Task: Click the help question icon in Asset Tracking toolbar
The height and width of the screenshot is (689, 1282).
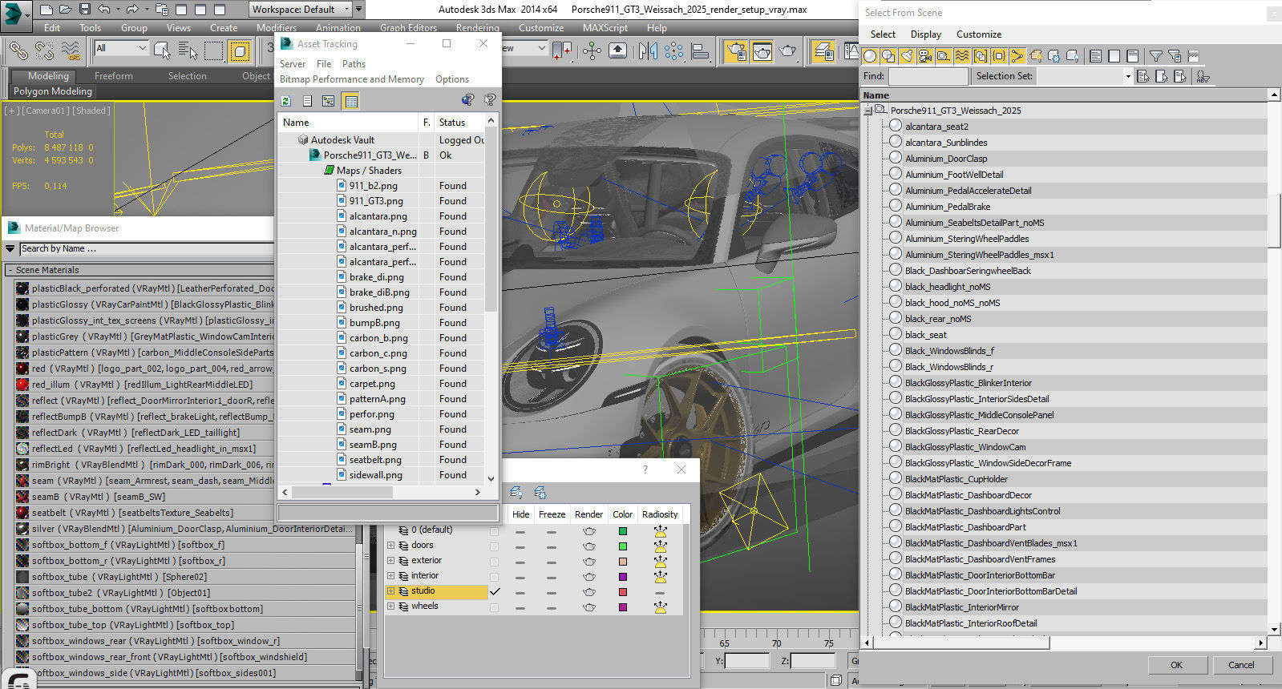Action: click(x=489, y=100)
